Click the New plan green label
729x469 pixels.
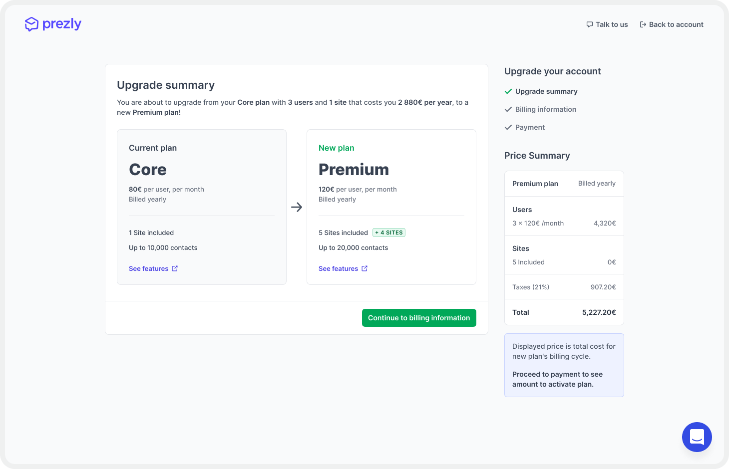pos(337,148)
